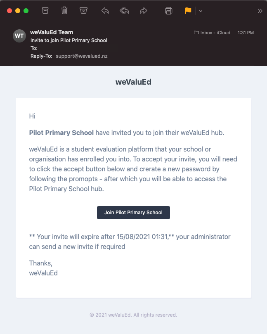
Task: Click the weValuEd heading in the email body
Action: point(134,82)
